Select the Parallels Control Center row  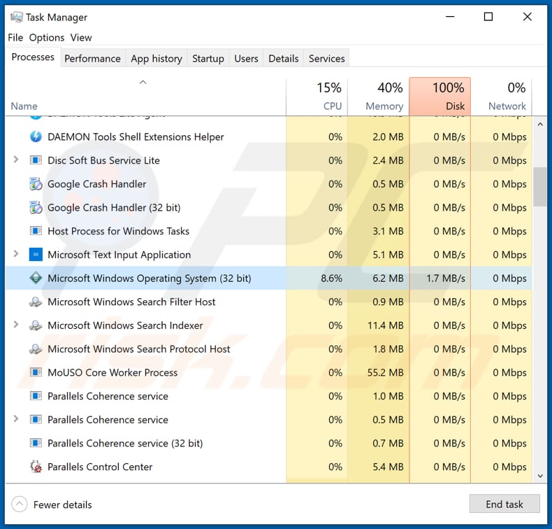click(x=268, y=467)
